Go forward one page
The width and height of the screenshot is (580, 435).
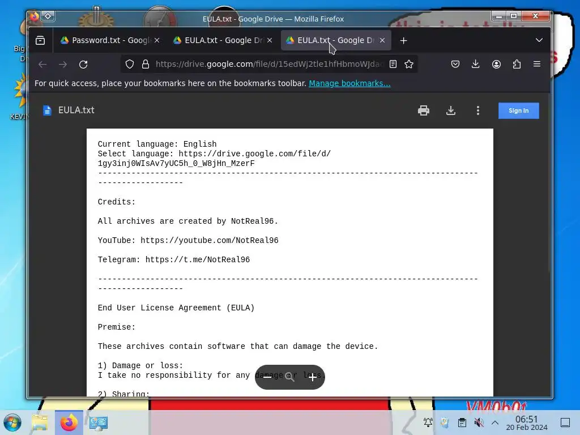pyautogui.click(x=63, y=65)
